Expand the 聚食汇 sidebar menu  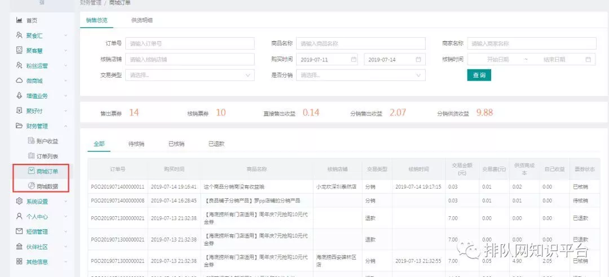[65, 35]
